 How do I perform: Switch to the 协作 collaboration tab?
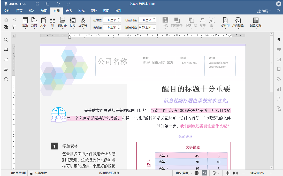81,11
